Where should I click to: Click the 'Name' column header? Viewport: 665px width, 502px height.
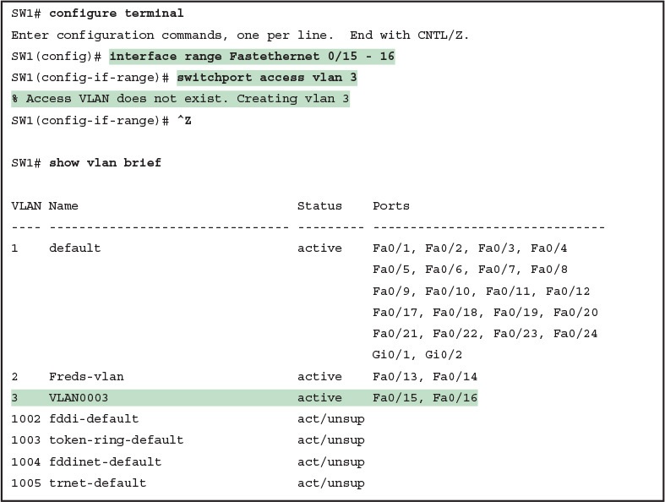pyautogui.click(x=63, y=205)
